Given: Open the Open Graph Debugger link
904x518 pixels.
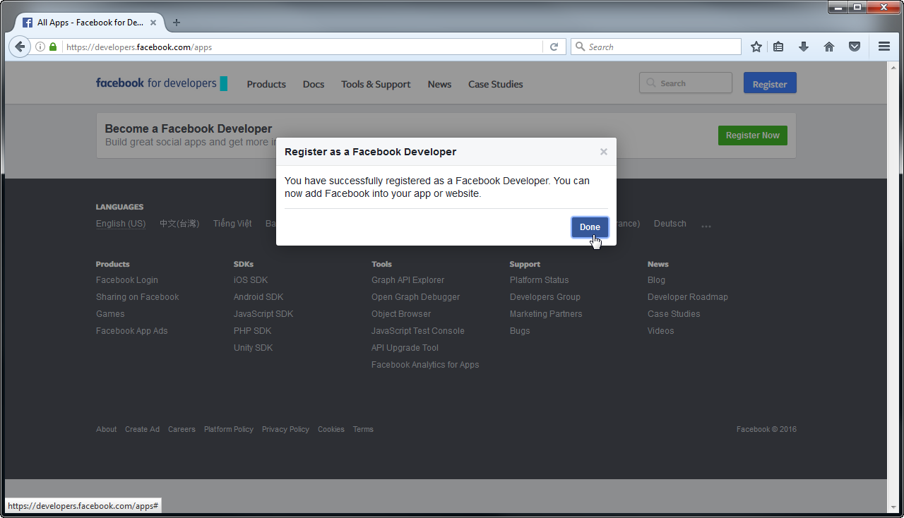Looking at the screenshot, I should pos(416,297).
